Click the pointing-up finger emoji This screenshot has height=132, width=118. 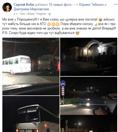[96, 24]
